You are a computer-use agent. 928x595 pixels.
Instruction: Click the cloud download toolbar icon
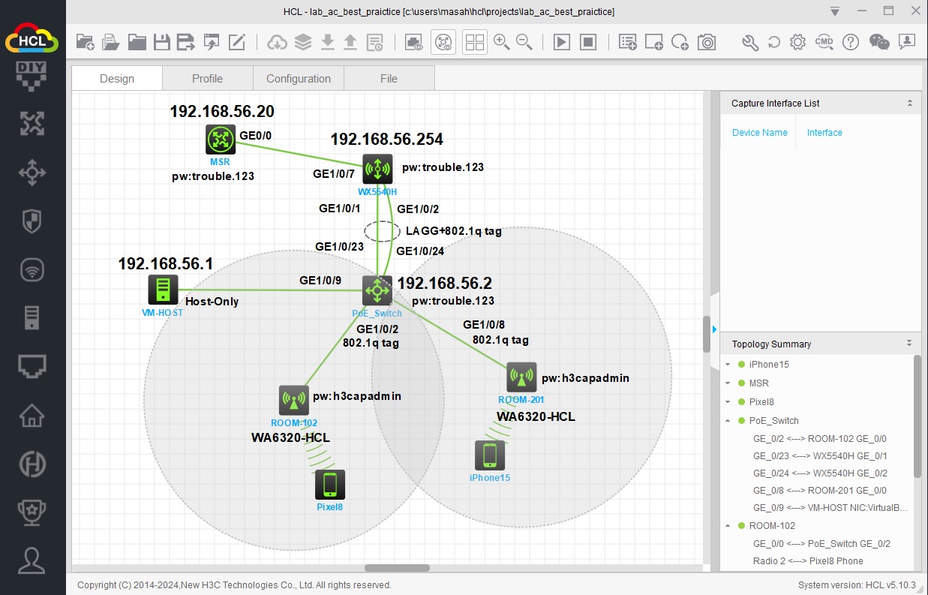pos(278,42)
